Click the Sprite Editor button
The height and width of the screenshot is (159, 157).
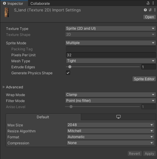[144, 79]
